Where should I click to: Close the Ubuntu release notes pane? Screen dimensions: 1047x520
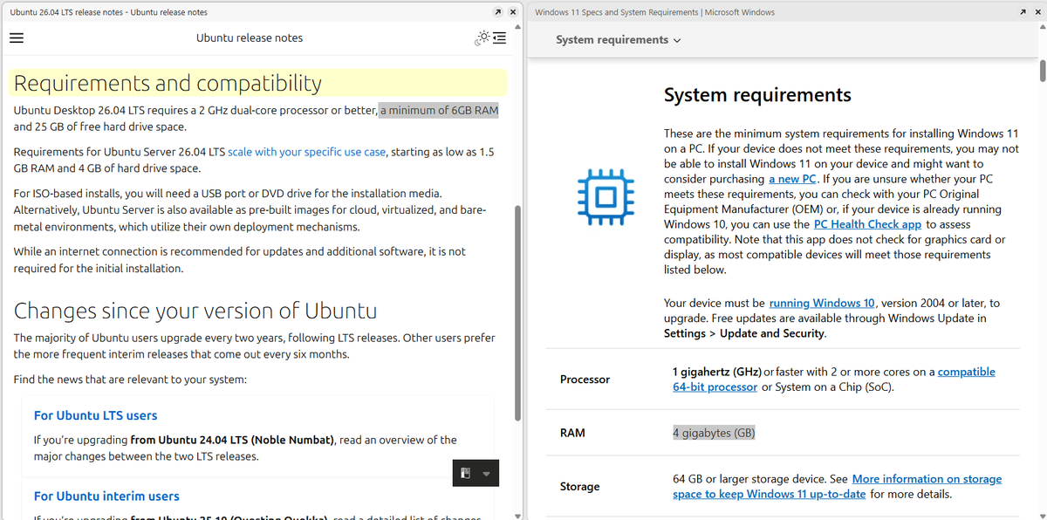tap(513, 12)
